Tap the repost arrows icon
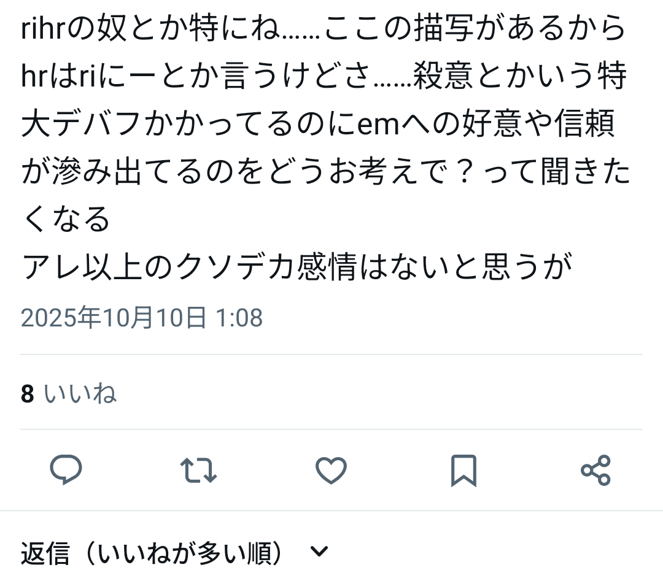Image resolution: width=663 pixels, height=570 pixels. pos(198,470)
